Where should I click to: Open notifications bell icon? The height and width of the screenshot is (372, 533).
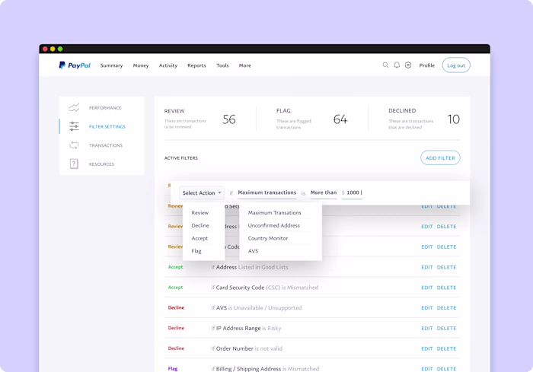pyautogui.click(x=397, y=65)
